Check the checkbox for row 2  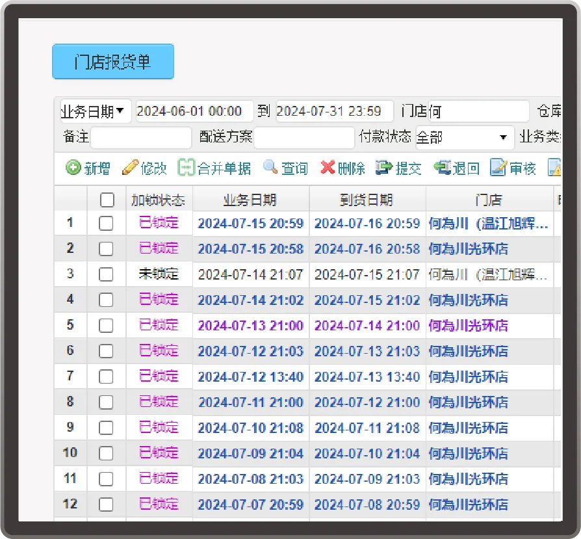point(106,249)
